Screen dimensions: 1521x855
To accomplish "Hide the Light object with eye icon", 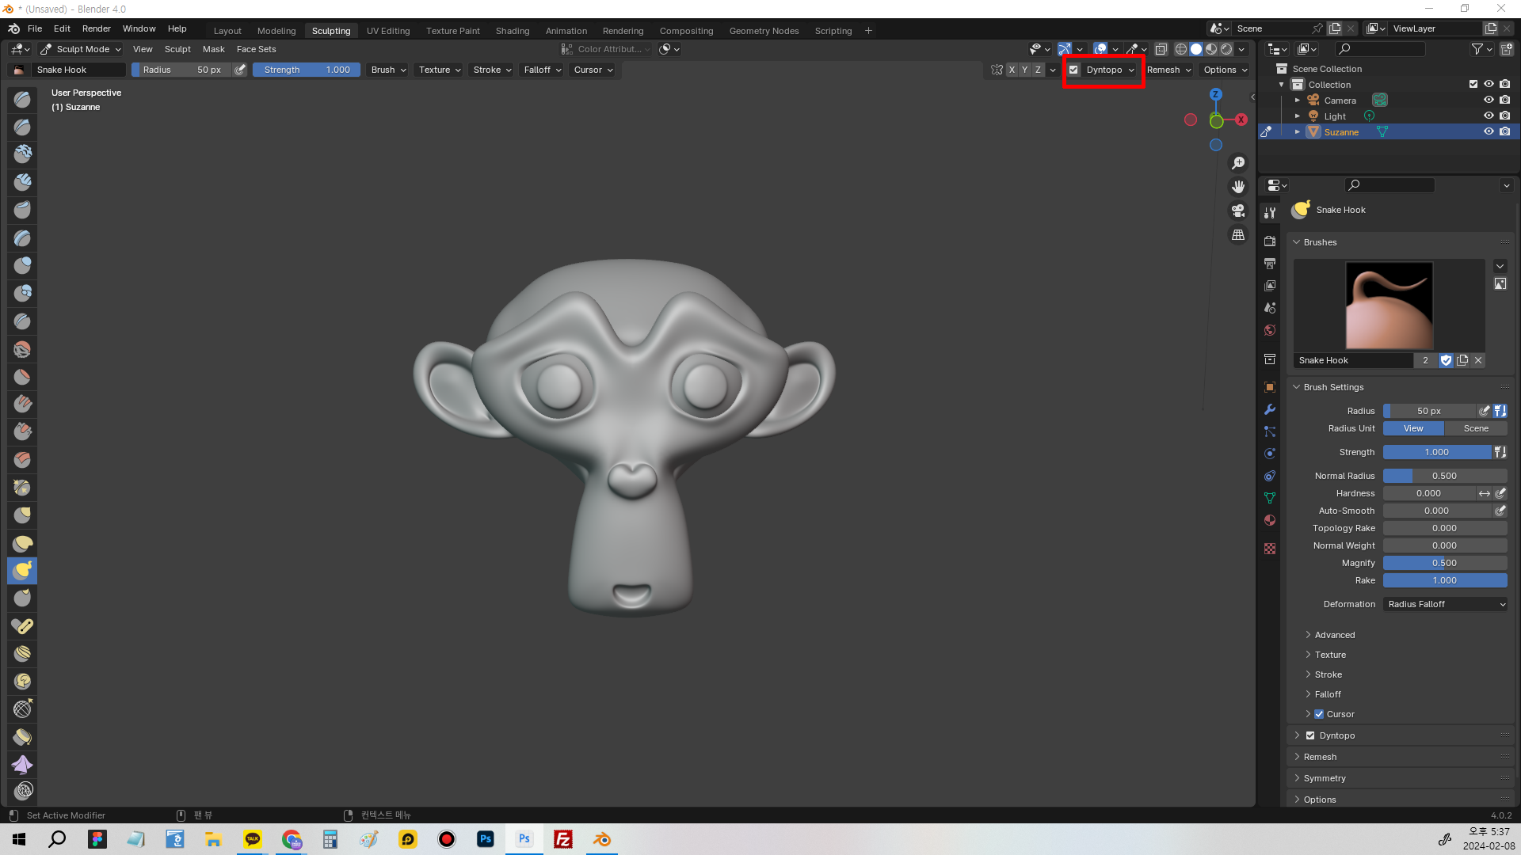I will click(1489, 116).
